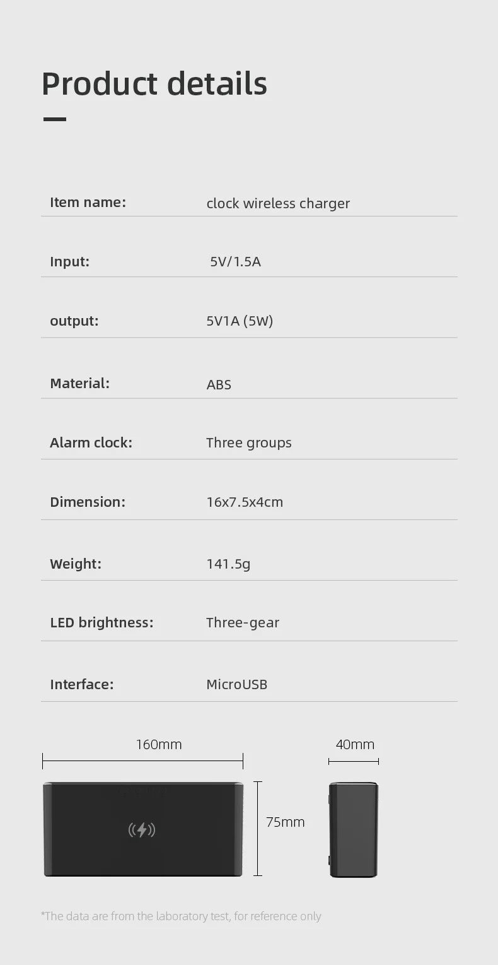Click the Product details heading
The width and height of the screenshot is (498, 965).
pos(154,83)
